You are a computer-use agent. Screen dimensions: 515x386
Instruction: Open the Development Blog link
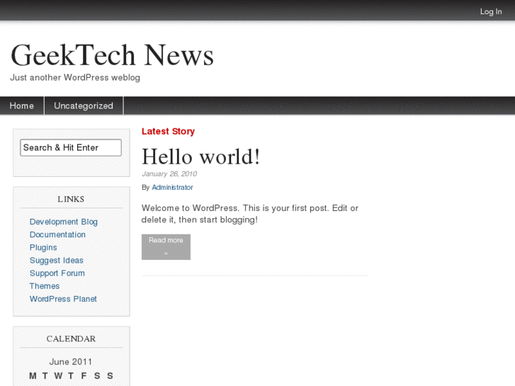point(63,222)
